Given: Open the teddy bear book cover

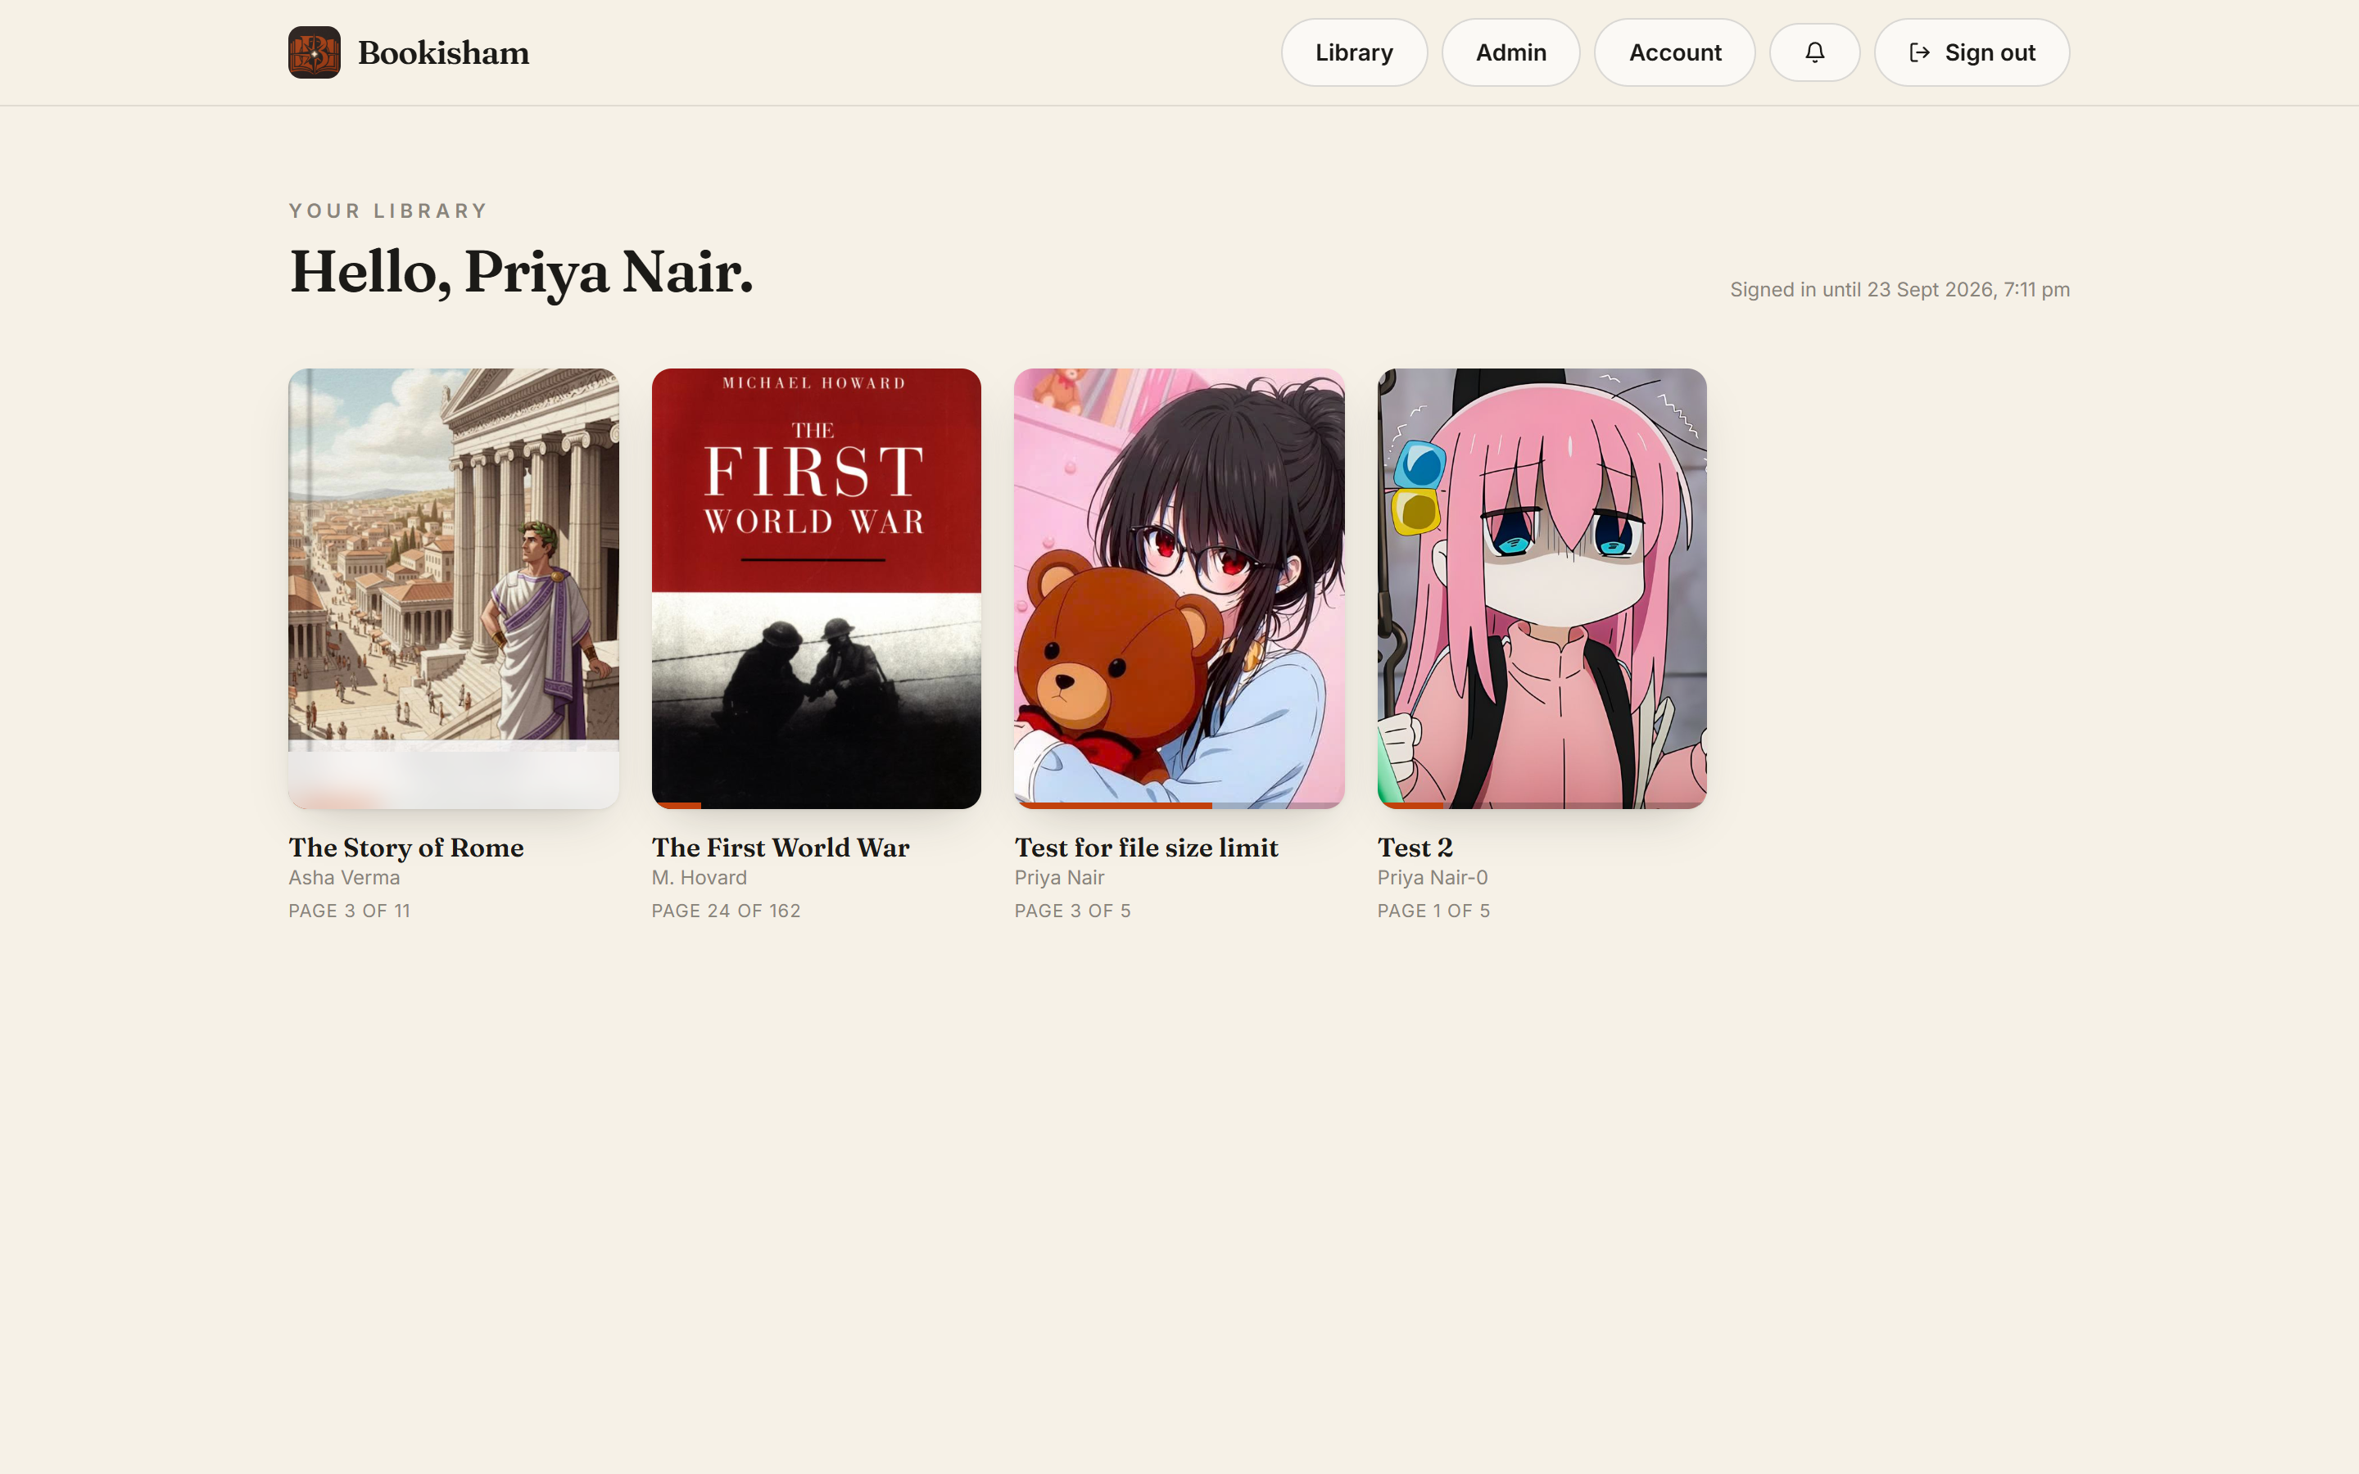Looking at the screenshot, I should pyautogui.click(x=1179, y=588).
